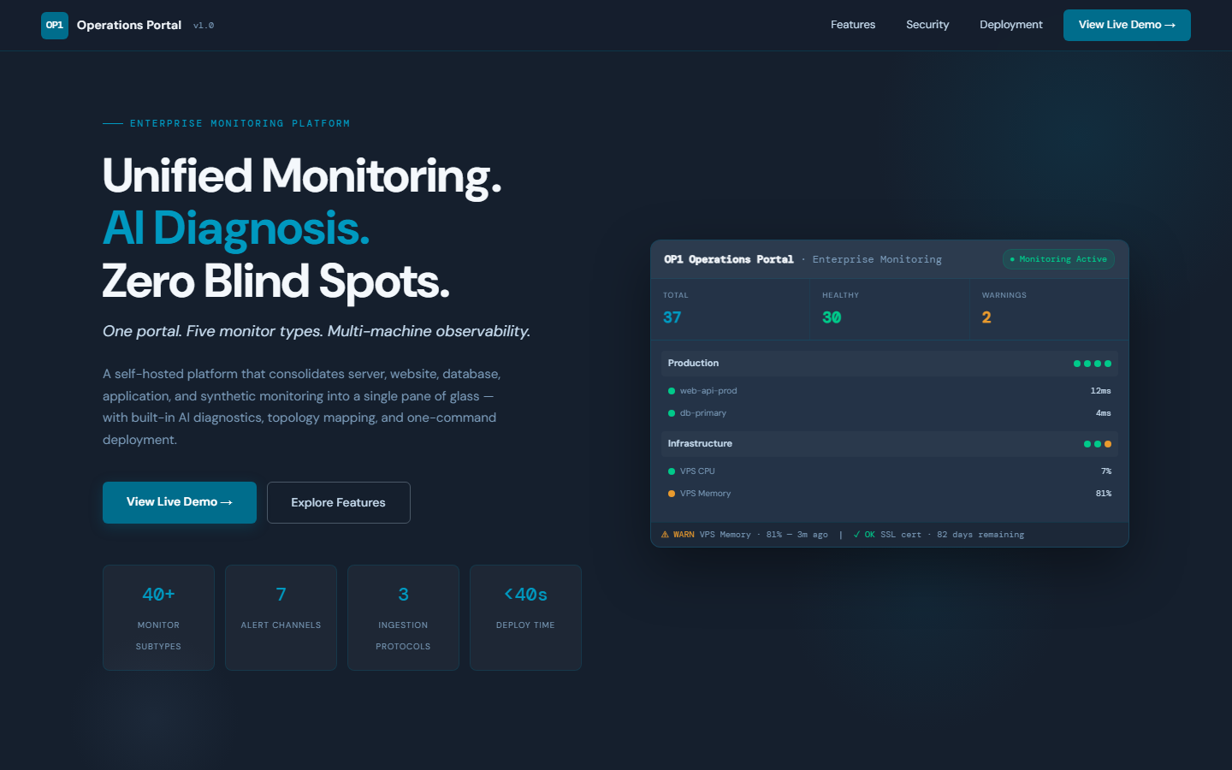1232x770 pixels.
Task: Click the SSL cert 82 days remaining text
Action: coord(952,535)
